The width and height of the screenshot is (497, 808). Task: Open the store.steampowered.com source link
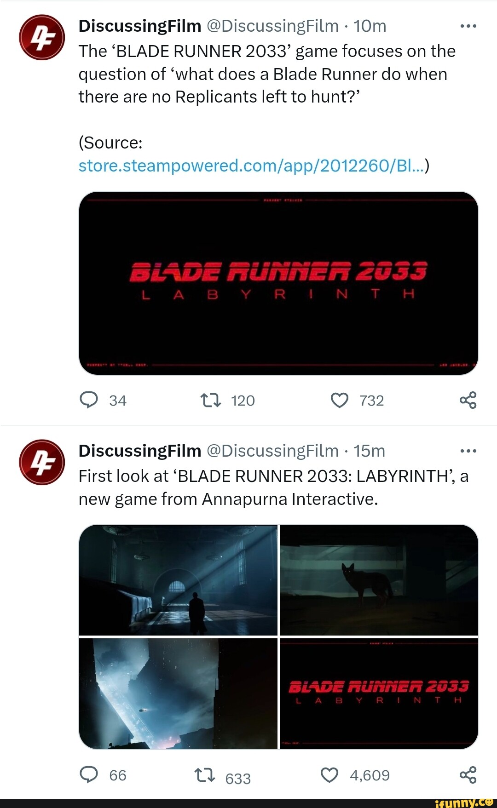pos(251,166)
